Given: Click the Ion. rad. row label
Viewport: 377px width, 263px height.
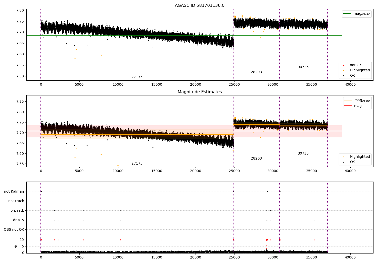Looking at the screenshot, I should (17, 210).
